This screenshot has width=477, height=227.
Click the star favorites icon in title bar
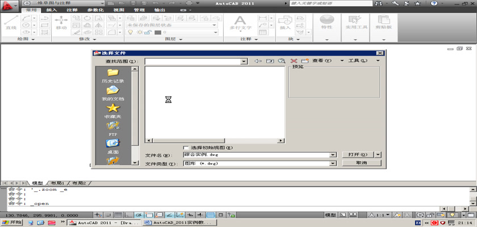[418, 3]
